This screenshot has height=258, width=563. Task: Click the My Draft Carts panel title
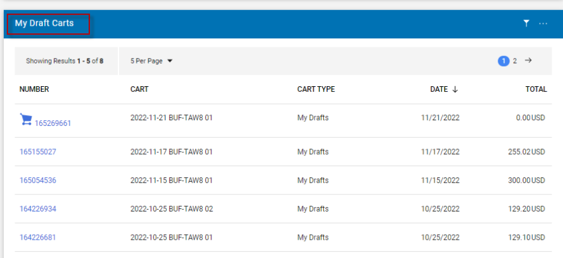click(x=45, y=23)
